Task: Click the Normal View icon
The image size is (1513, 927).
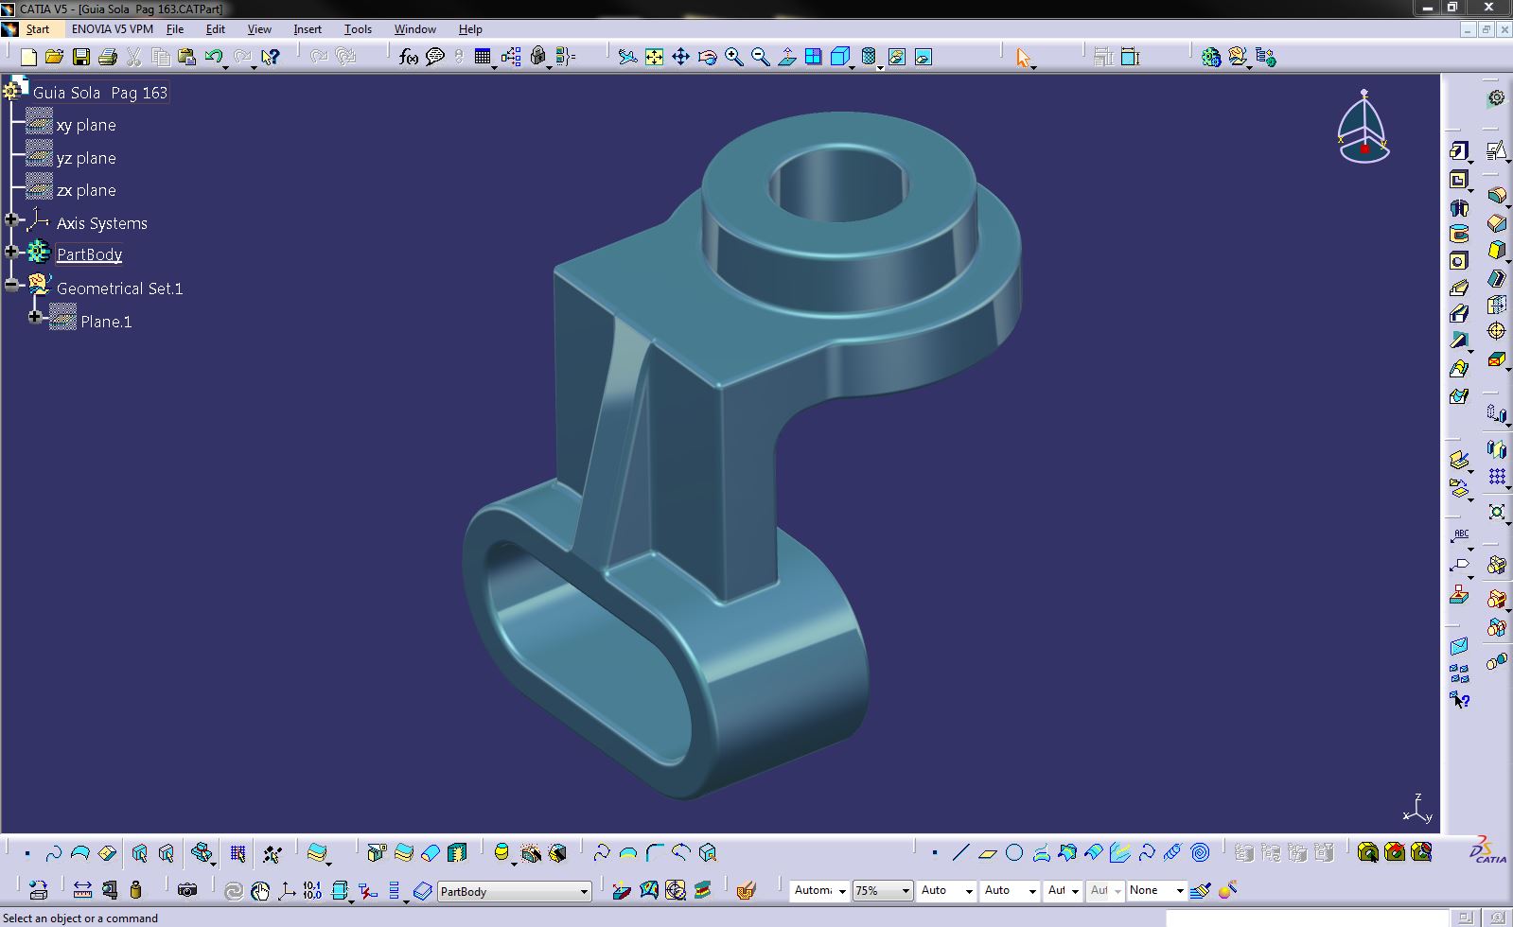Action: tap(786, 57)
